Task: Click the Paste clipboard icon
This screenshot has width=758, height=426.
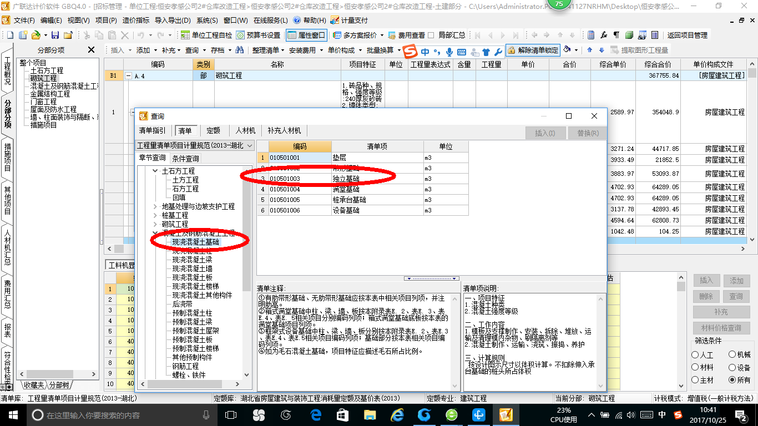Action: pos(112,35)
